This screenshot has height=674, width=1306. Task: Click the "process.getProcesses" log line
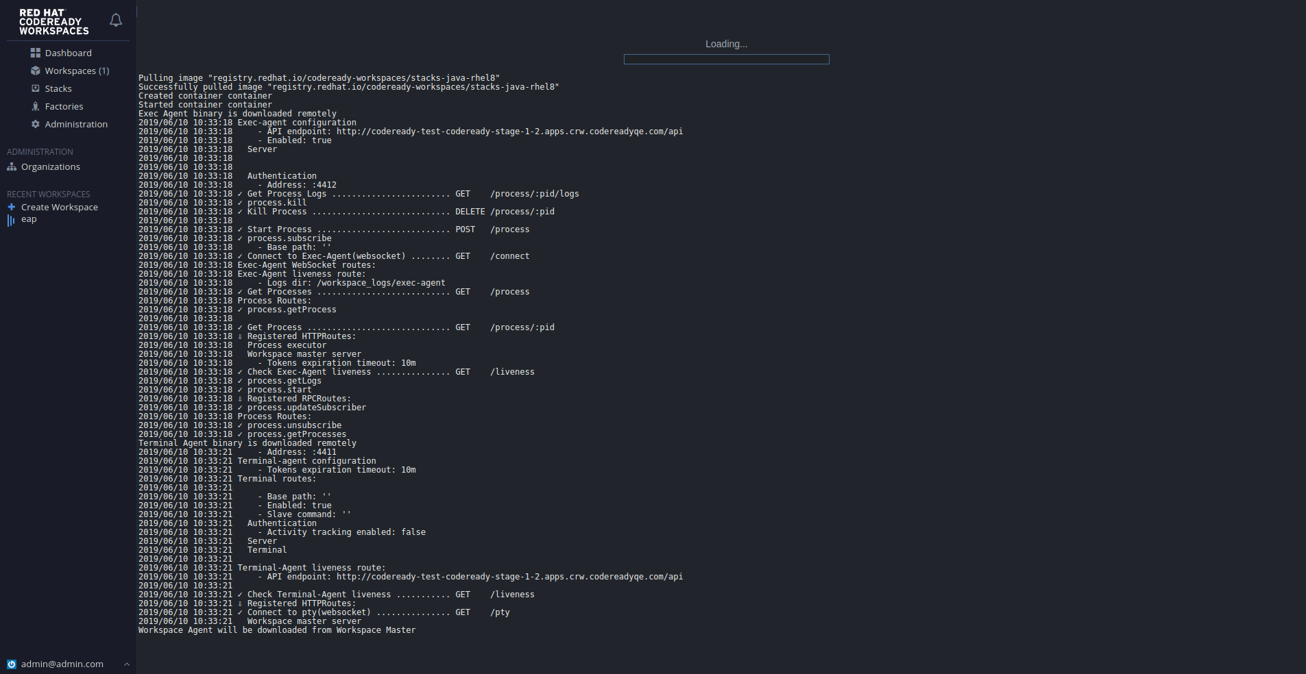[x=243, y=434]
